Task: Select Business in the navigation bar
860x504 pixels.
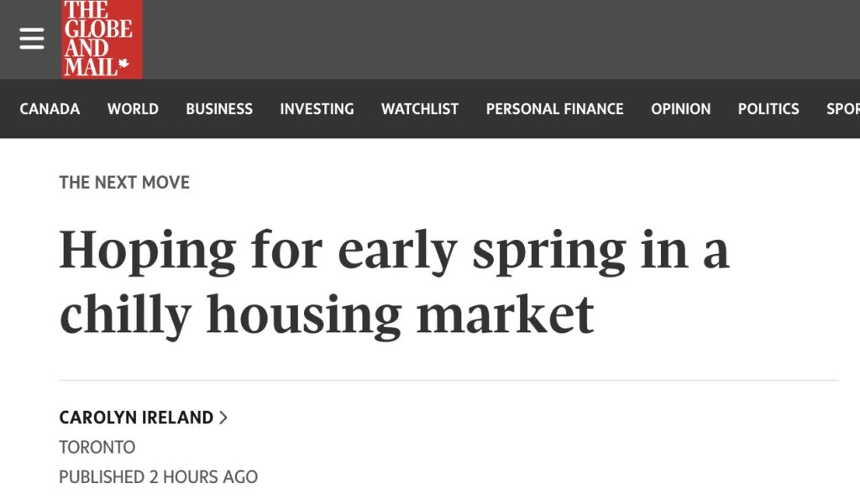Action: [219, 109]
